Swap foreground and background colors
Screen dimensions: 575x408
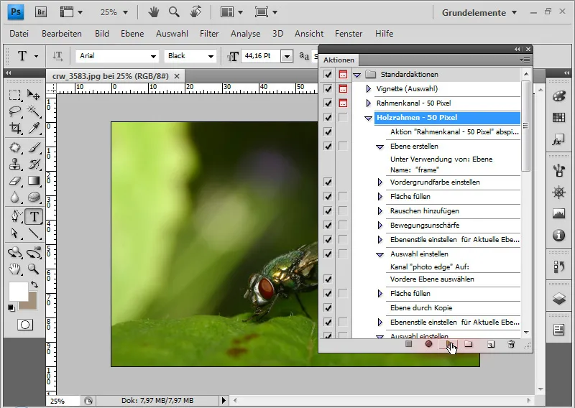[x=34, y=284]
